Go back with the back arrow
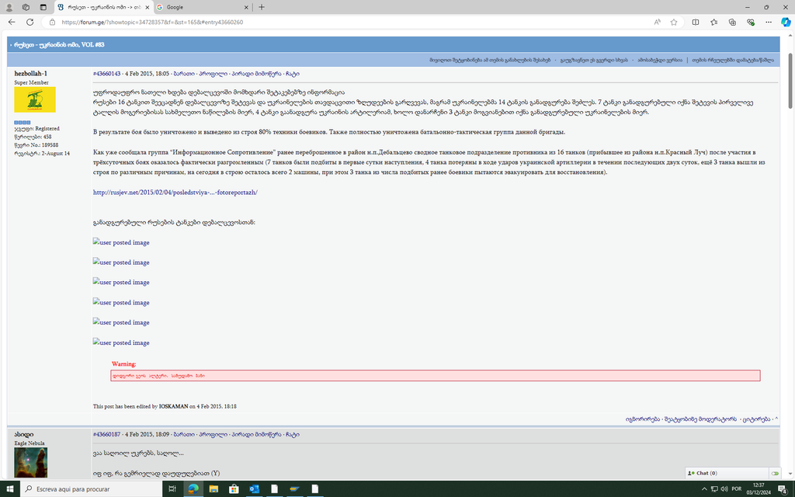 click(x=12, y=22)
